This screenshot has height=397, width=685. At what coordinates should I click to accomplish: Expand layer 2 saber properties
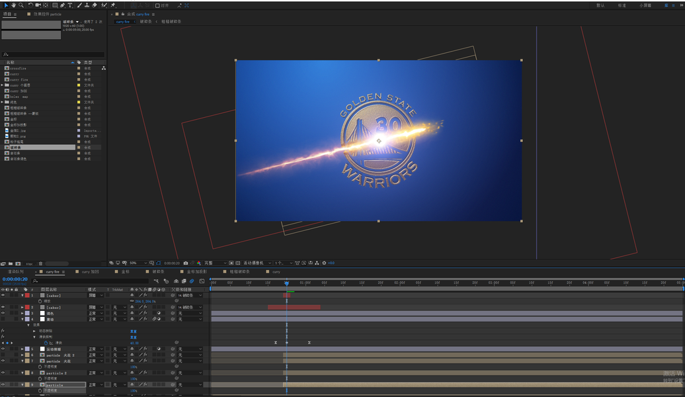pyautogui.click(x=22, y=308)
